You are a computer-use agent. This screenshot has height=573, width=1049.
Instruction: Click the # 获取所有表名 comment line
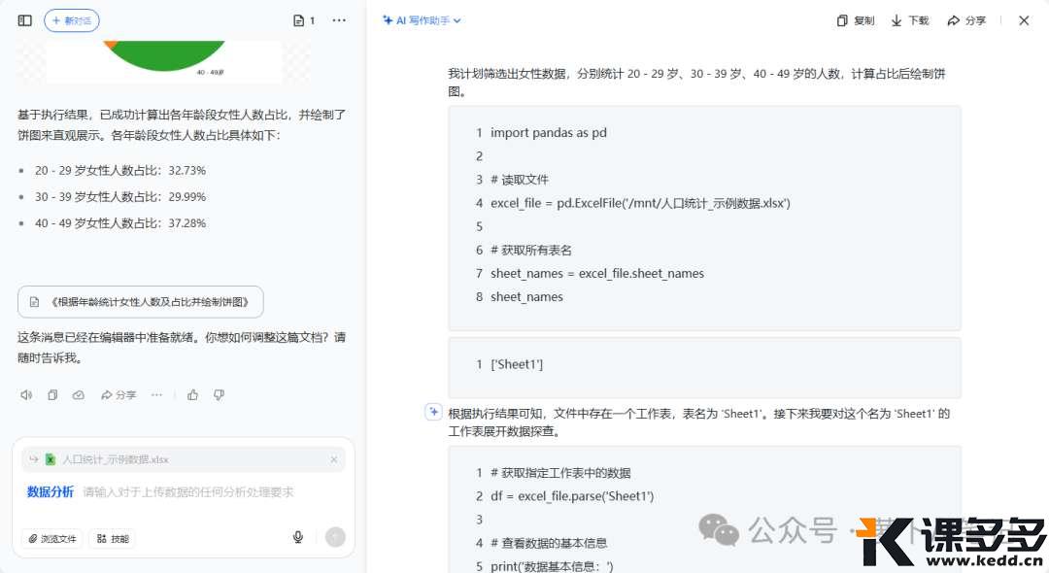click(531, 250)
